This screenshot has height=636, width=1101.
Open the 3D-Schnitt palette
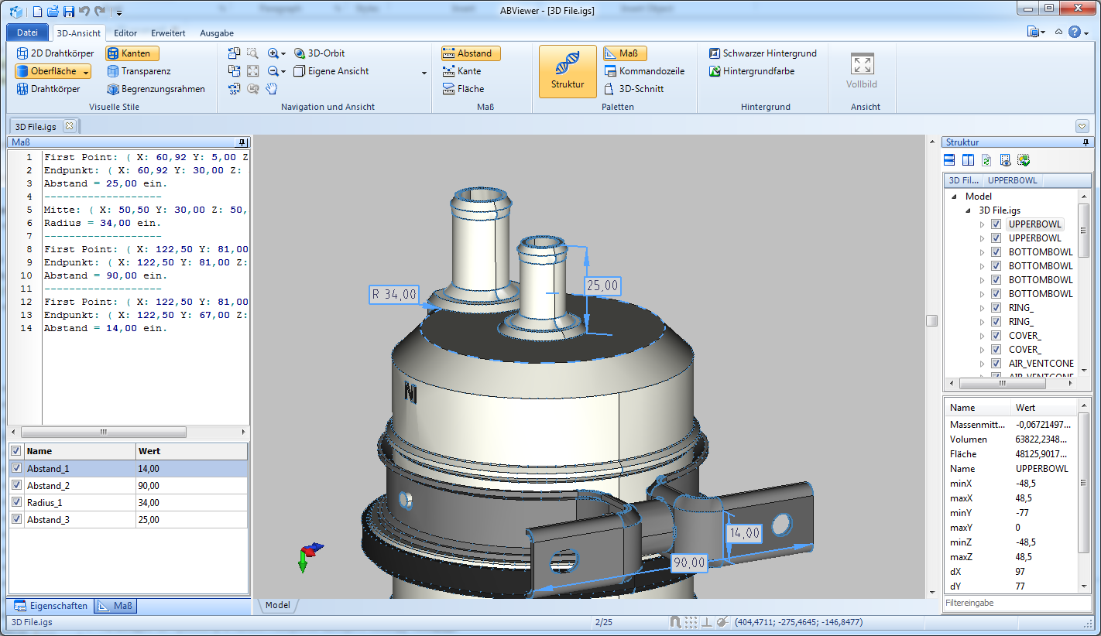[633, 89]
